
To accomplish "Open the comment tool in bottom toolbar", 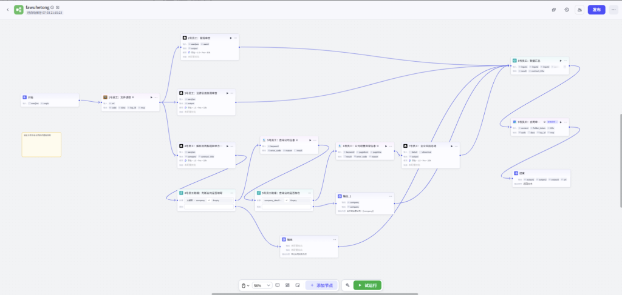I will coord(278,285).
